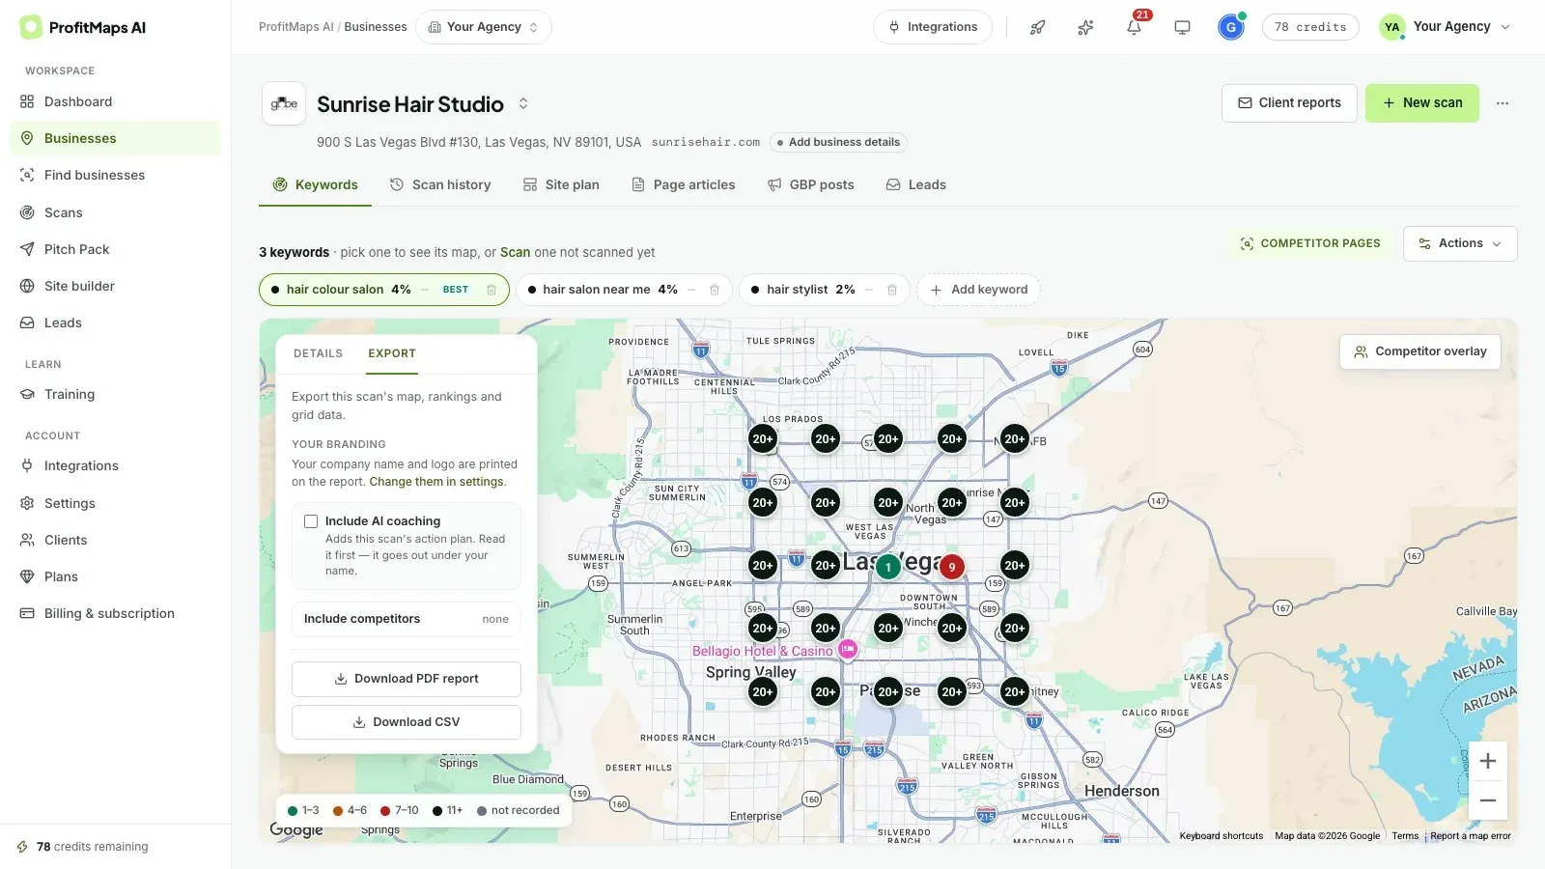The height and width of the screenshot is (869, 1545).
Task: Click the 78 credits counter
Action: pyautogui.click(x=1310, y=27)
